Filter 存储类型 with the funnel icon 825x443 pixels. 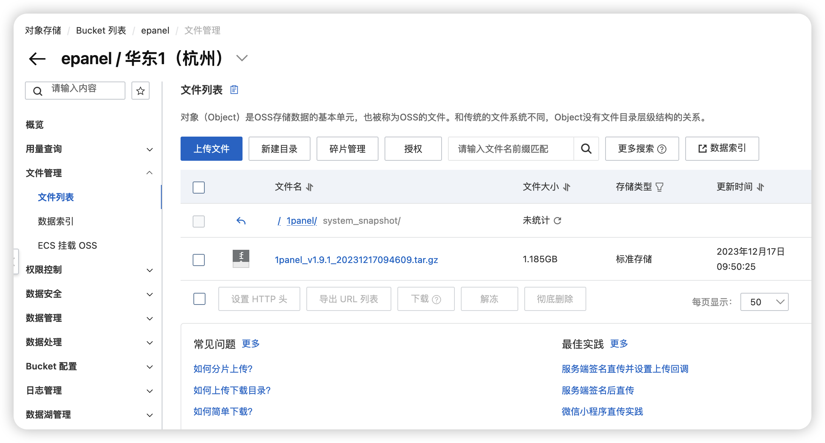tap(660, 187)
